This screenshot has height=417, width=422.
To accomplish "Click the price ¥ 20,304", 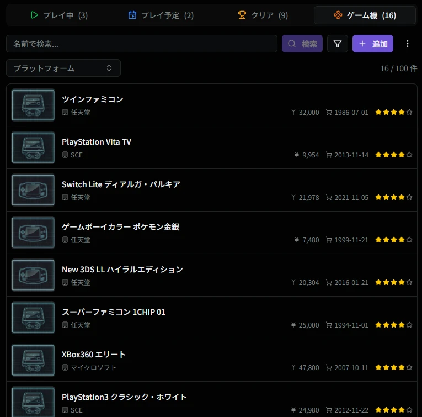I will (x=305, y=283).
